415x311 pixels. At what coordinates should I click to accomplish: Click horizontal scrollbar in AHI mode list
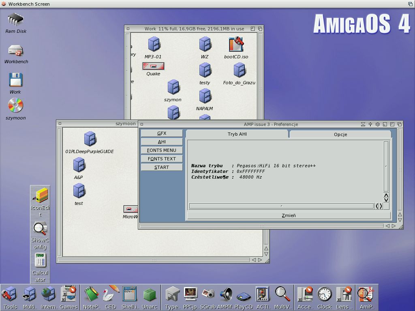click(x=281, y=206)
